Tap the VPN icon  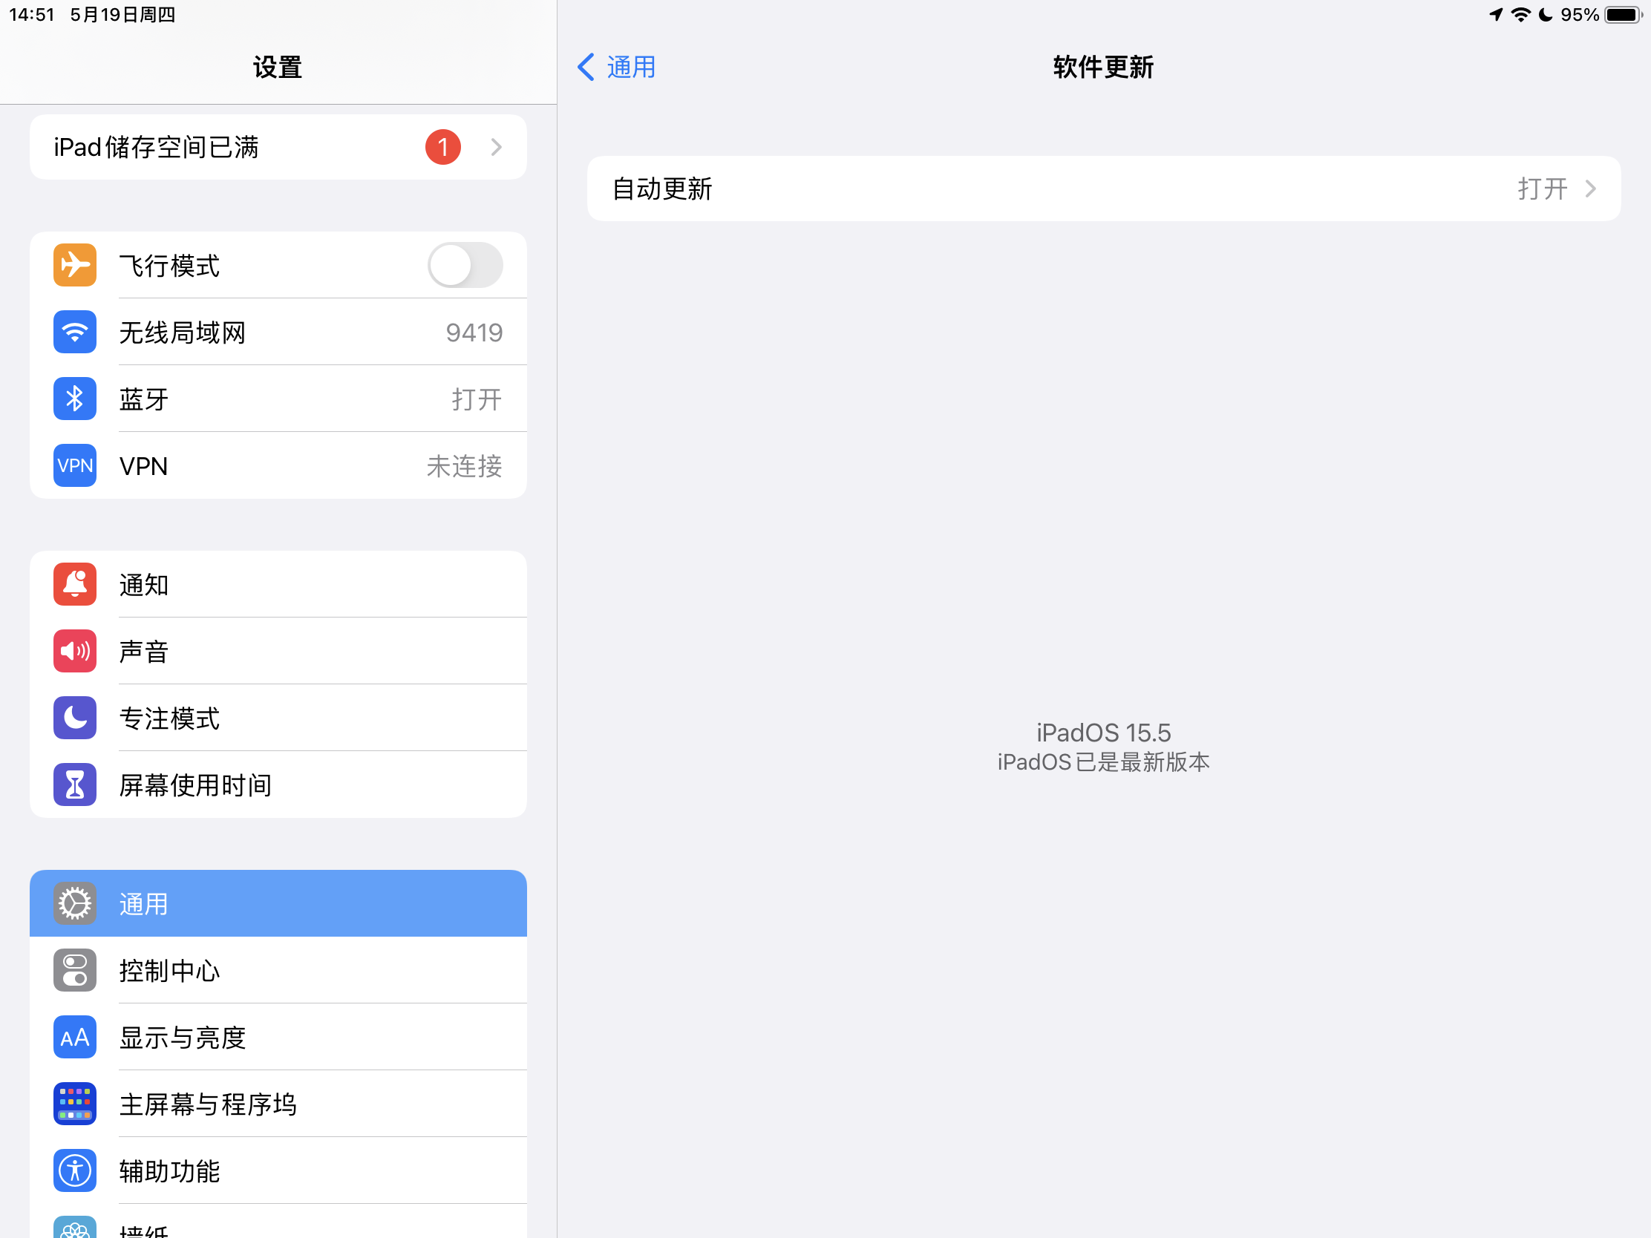75,465
